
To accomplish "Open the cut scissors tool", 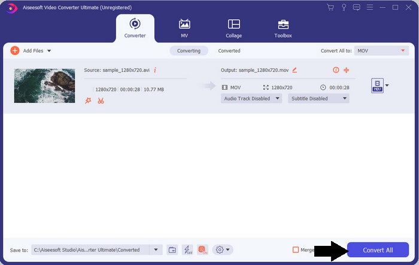I will click(x=101, y=100).
